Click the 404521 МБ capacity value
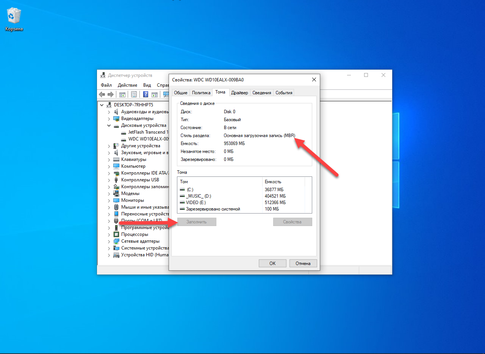 click(x=275, y=196)
